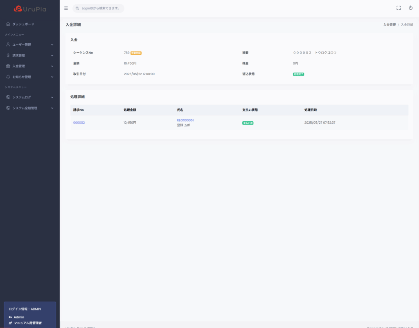Click the dashboard home icon

tap(8, 24)
